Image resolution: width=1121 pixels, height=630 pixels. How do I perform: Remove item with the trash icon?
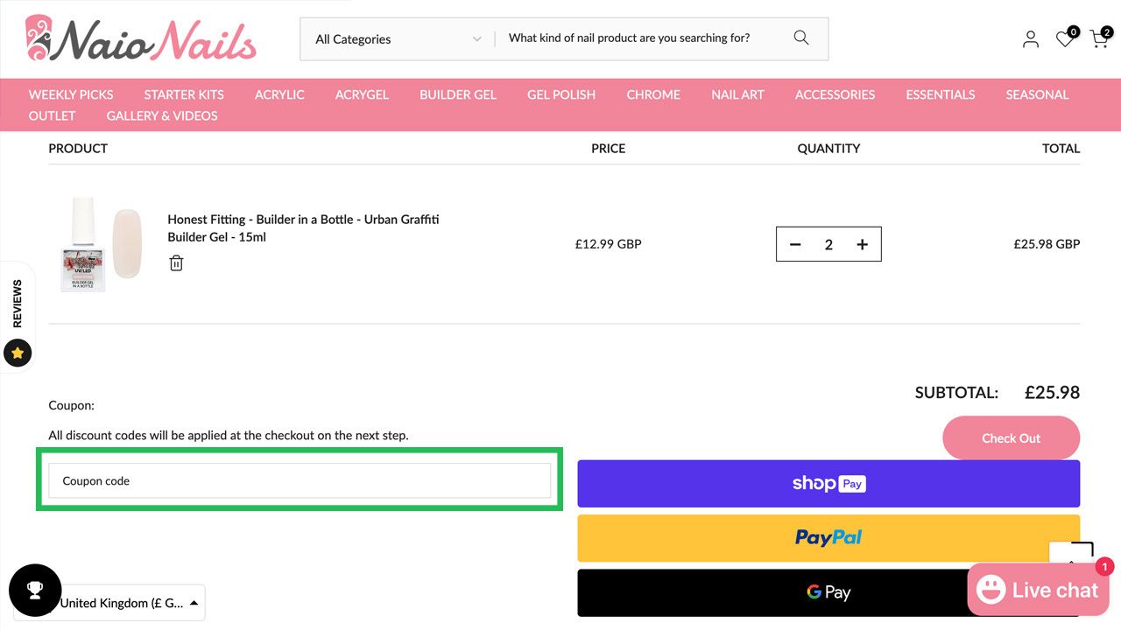pos(176,262)
